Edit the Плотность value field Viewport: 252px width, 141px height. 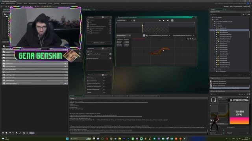(107, 78)
